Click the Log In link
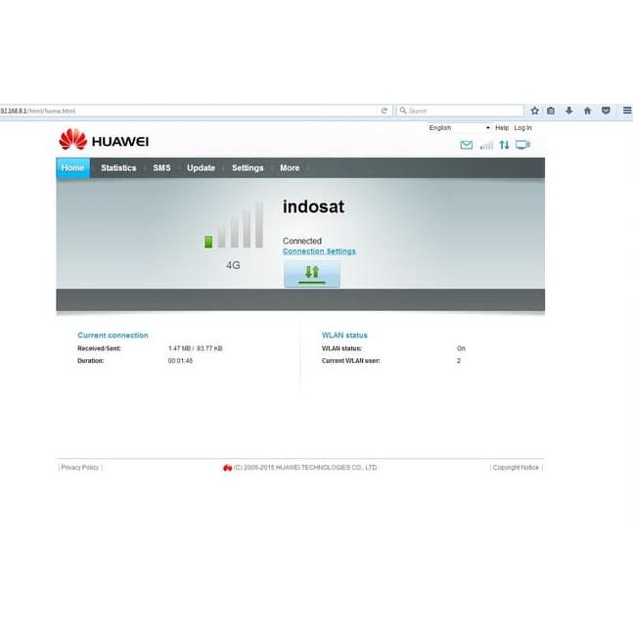 523,128
